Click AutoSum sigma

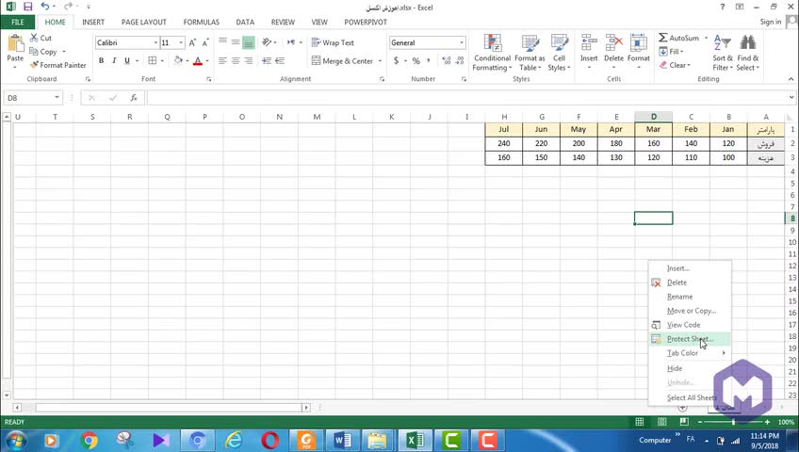coord(678,38)
